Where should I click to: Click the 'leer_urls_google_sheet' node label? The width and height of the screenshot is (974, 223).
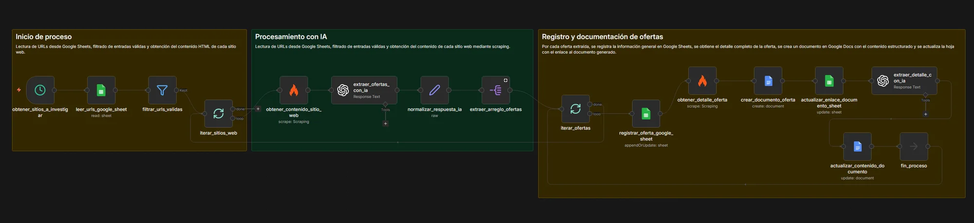(101, 109)
